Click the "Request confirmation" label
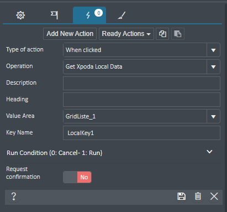This screenshot has width=227, height=212. [23, 173]
